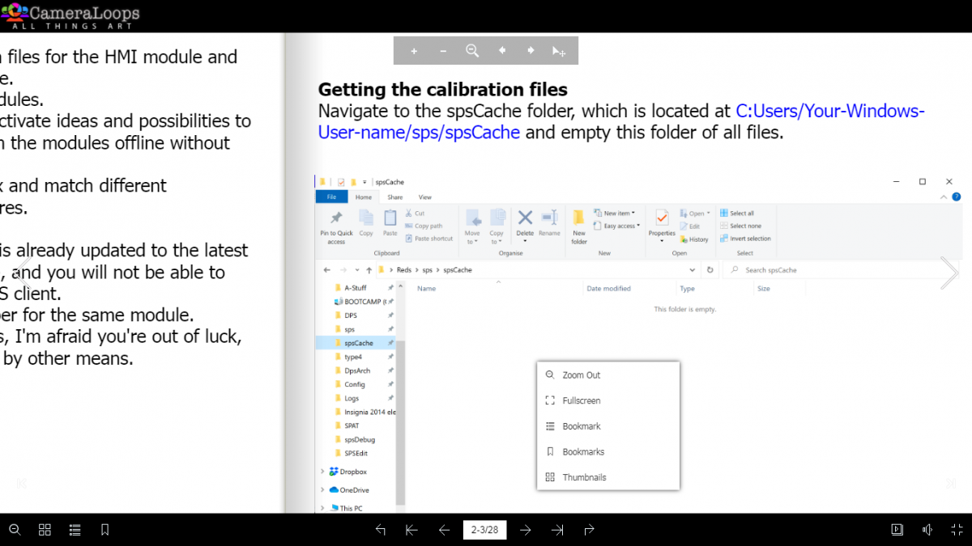Select the cursor move tool in gray toolbar
Screen dimensions: 972x546
559,51
